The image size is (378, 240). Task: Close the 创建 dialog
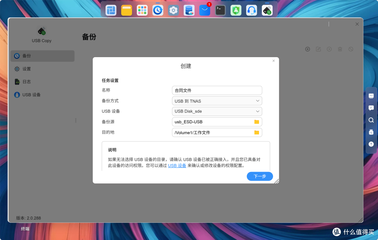coord(274,61)
